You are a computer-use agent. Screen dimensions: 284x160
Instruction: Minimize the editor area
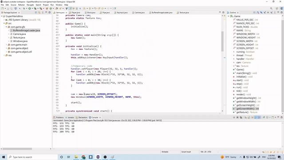coord(220,12)
